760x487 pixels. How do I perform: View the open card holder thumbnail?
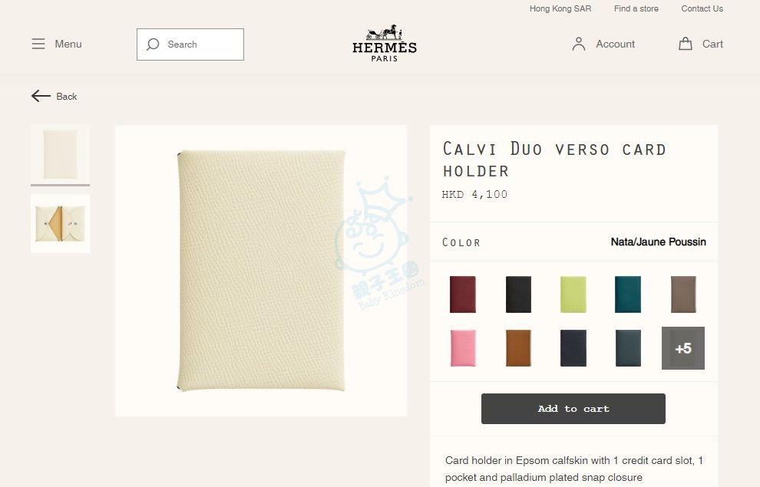[60, 224]
